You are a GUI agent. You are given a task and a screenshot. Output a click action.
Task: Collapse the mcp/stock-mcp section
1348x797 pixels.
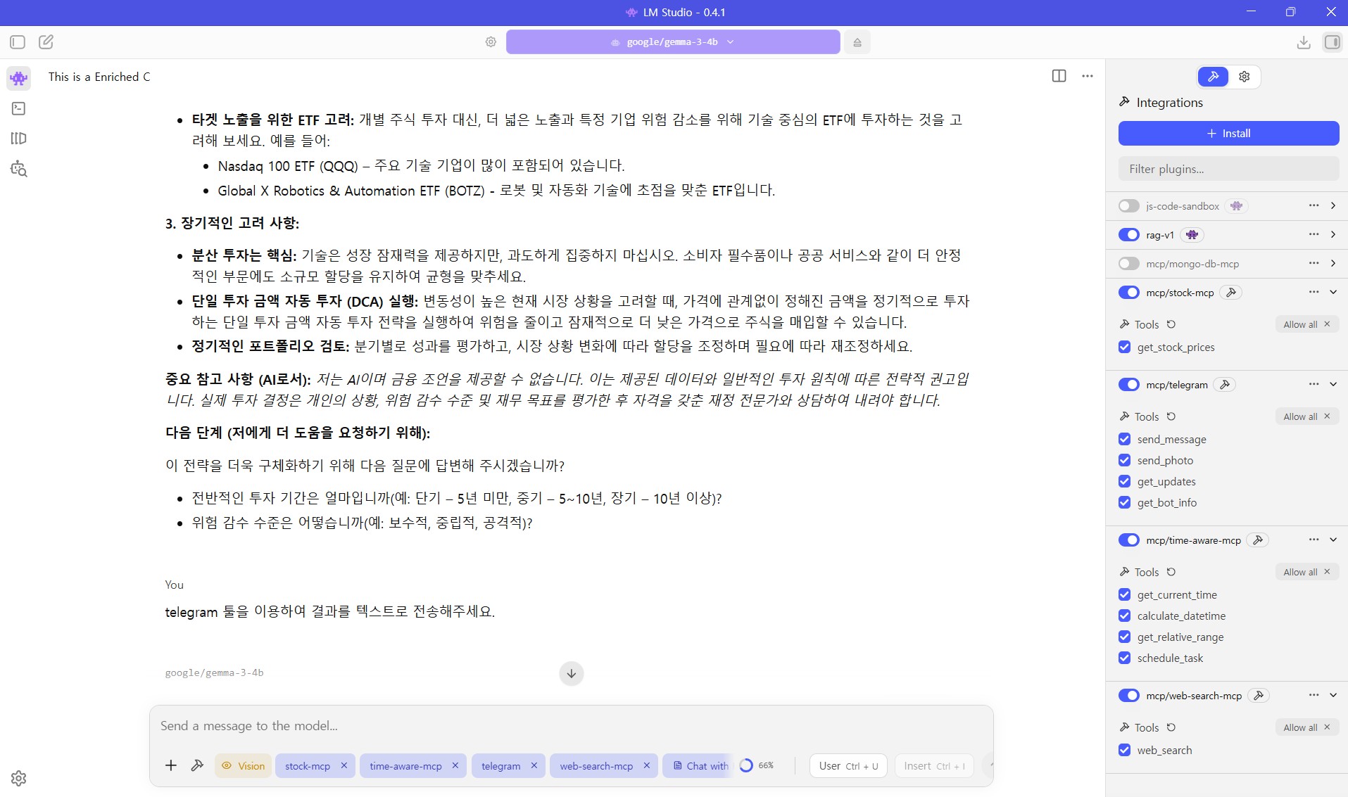pos(1333,292)
